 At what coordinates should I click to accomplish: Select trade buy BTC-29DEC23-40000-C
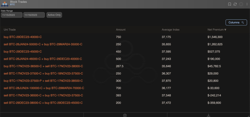23,37
